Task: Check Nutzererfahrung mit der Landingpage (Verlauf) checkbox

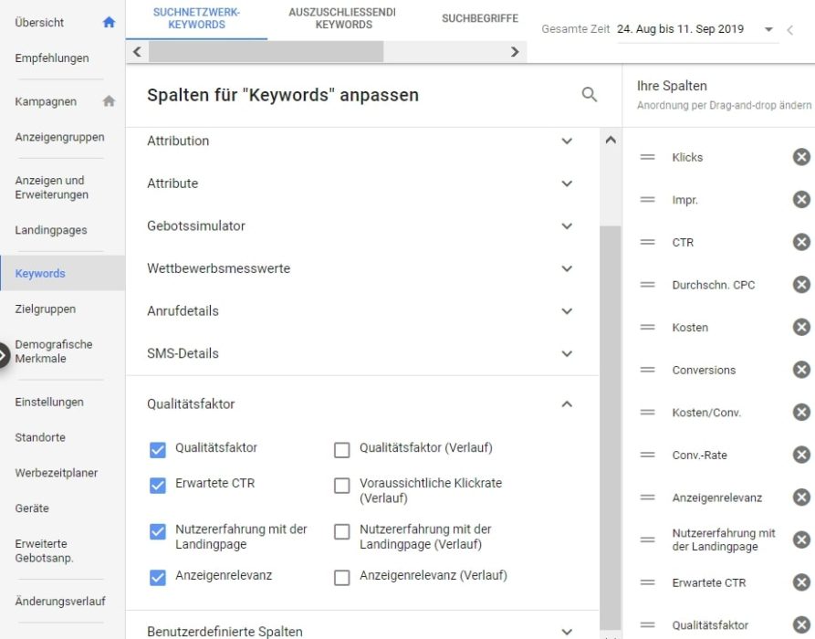Action: [341, 532]
